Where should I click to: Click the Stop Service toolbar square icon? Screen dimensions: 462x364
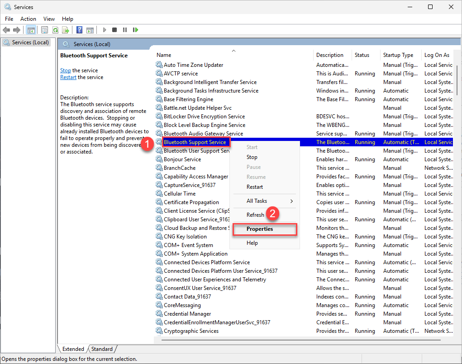click(x=114, y=30)
